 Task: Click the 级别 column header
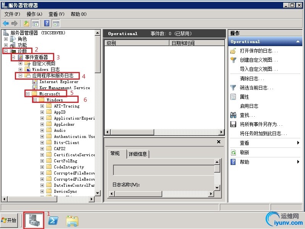137,43
